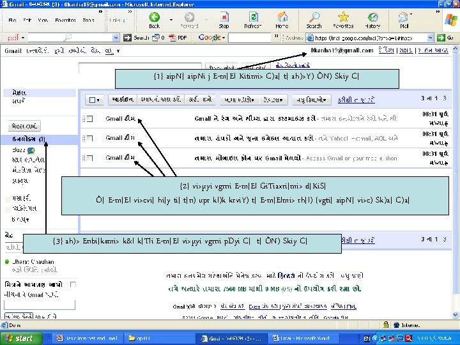Tick the checkbox for second Gmail team email
Screen dimensions: 460x345
coord(90,138)
